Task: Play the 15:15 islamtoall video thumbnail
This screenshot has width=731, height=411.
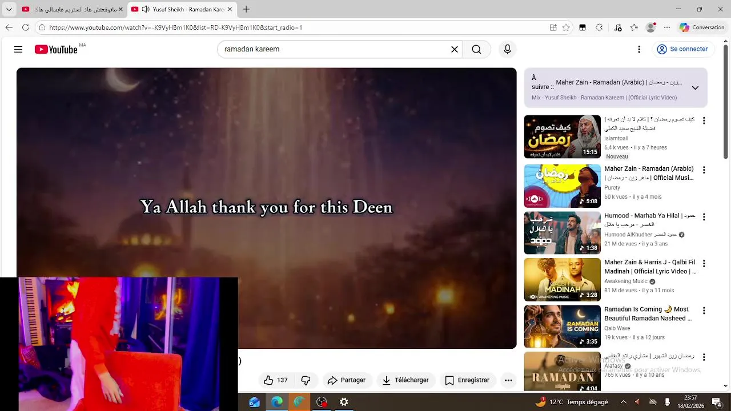Action: click(x=563, y=137)
